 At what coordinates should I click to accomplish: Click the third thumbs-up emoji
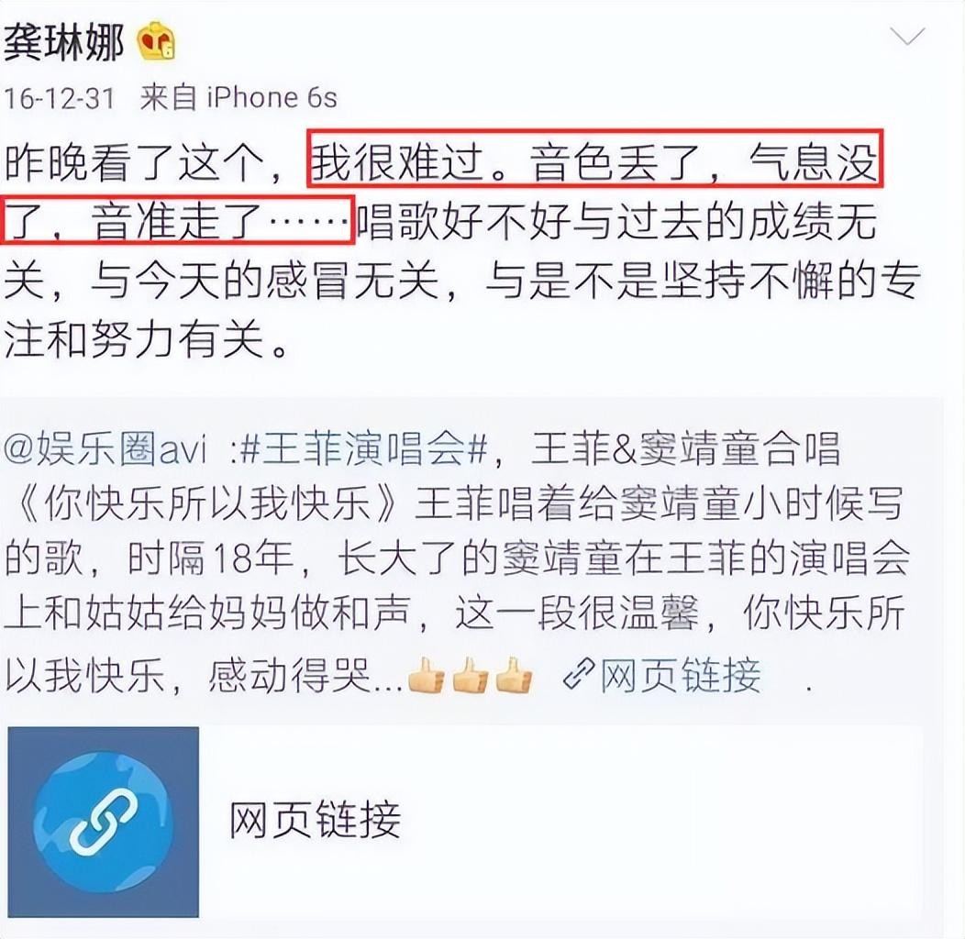pyautogui.click(x=514, y=675)
